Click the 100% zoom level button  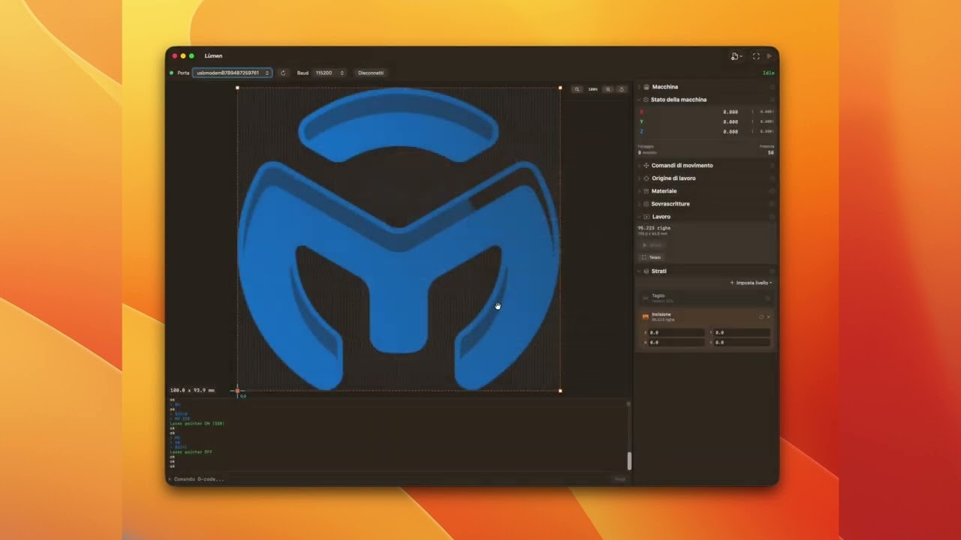[x=593, y=89]
